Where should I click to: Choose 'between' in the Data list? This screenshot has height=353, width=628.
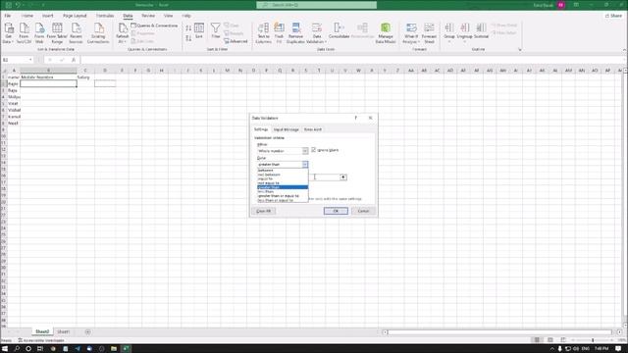click(x=283, y=170)
